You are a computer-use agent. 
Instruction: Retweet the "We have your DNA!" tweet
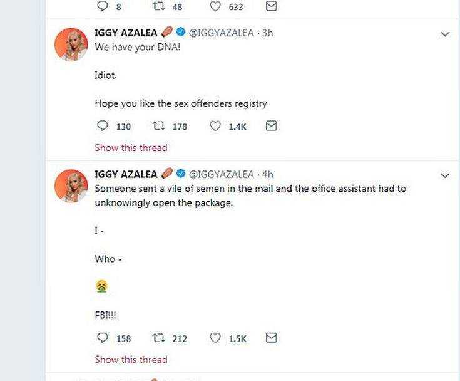[x=160, y=126]
